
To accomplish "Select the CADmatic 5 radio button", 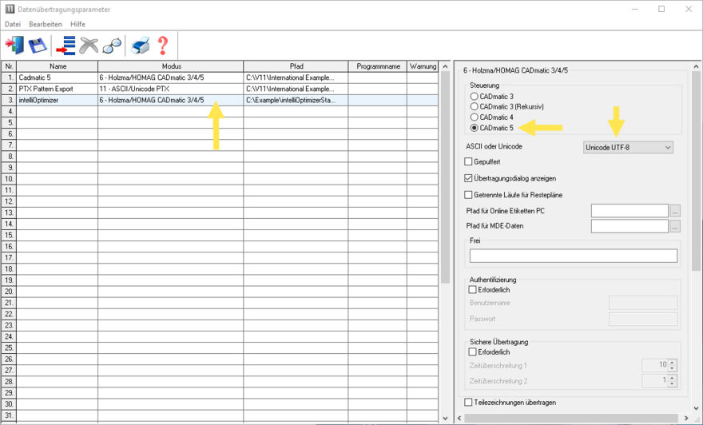I will coord(474,128).
